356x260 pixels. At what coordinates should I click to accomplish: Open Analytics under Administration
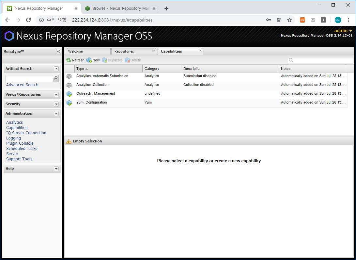point(15,122)
